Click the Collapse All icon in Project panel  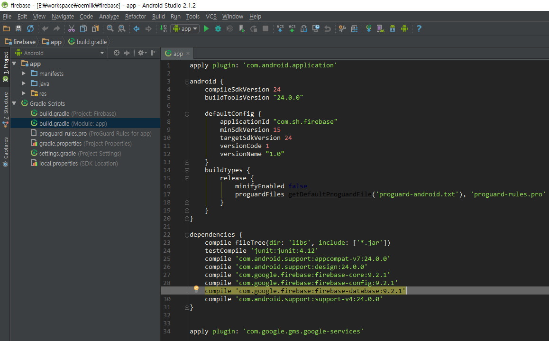click(x=127, y=53)
